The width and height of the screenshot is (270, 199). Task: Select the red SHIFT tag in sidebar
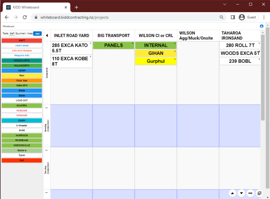(22, 40)
